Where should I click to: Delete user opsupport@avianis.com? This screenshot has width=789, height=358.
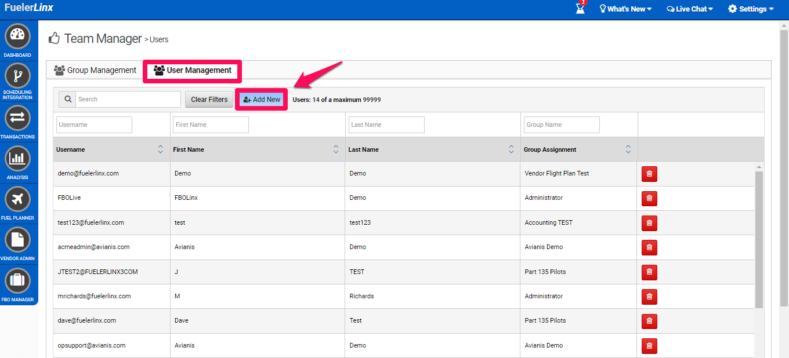click(649, 346)
